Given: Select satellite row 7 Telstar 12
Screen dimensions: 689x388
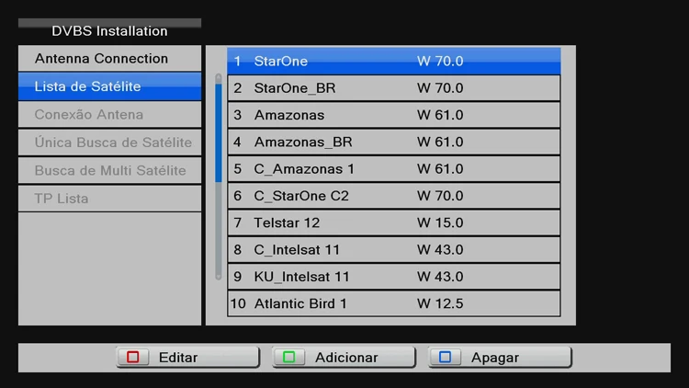Looking at the screenshot, I should (x=394, y=223).
